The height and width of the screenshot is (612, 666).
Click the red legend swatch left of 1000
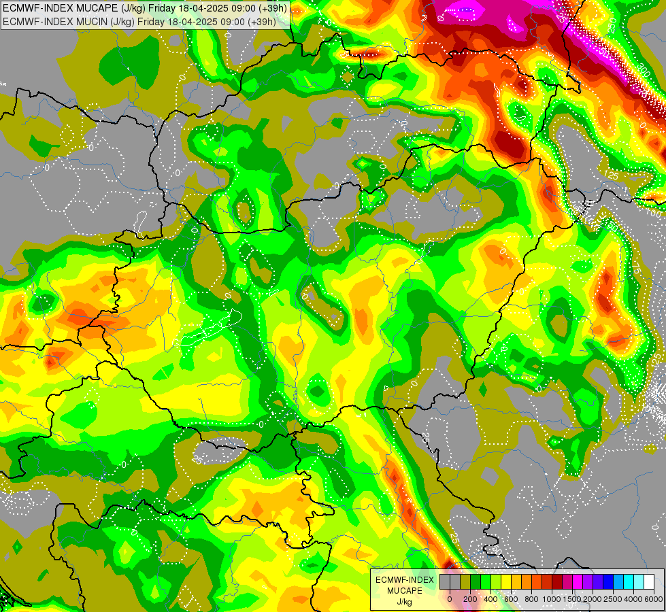point(547,582)
